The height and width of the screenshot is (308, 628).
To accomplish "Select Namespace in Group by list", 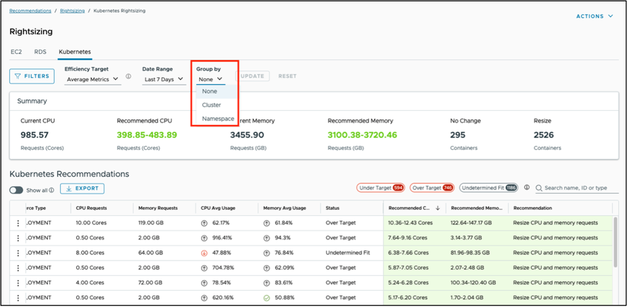I will (x=217, y=119).
